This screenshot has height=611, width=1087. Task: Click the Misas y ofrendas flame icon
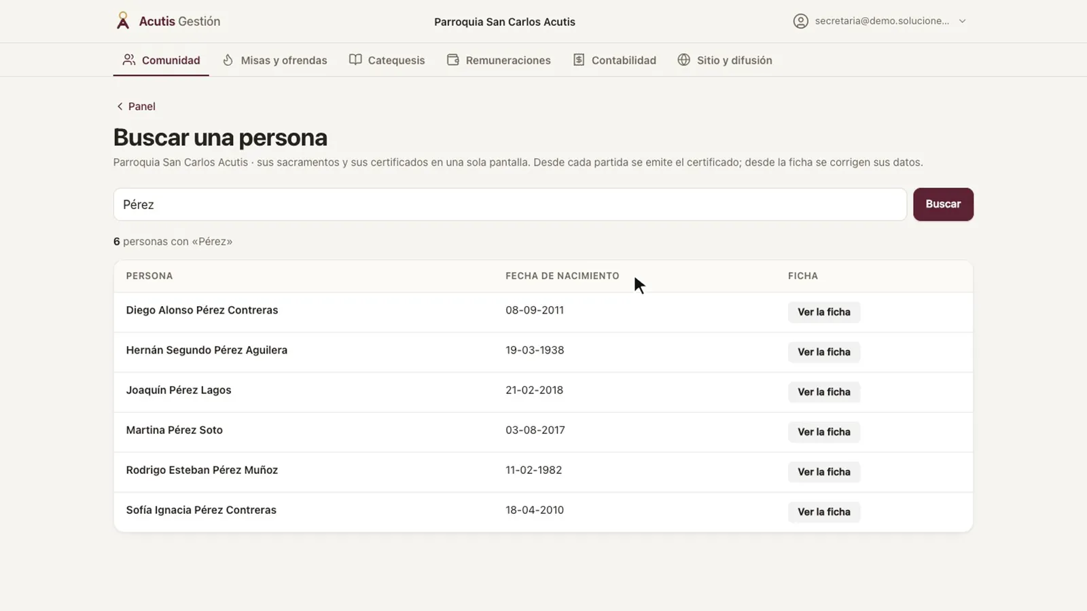tap(228, 60)
